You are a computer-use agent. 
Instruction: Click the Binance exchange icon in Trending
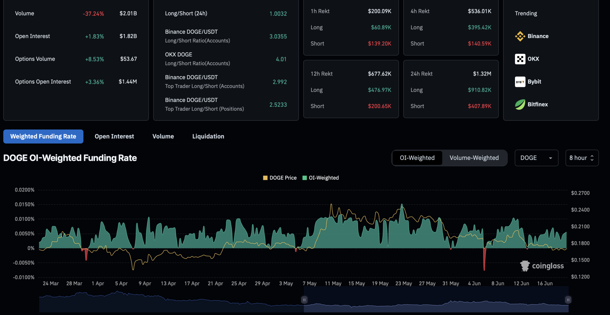tap(520, 36)
